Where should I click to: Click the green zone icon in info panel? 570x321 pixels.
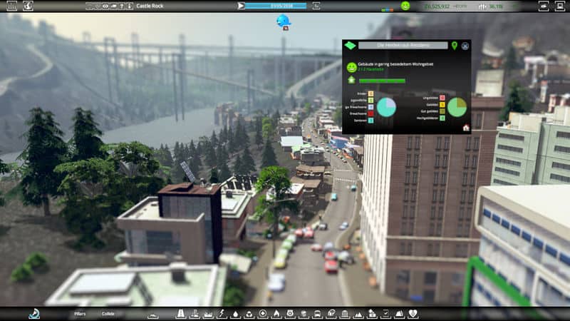click(350, 46)
